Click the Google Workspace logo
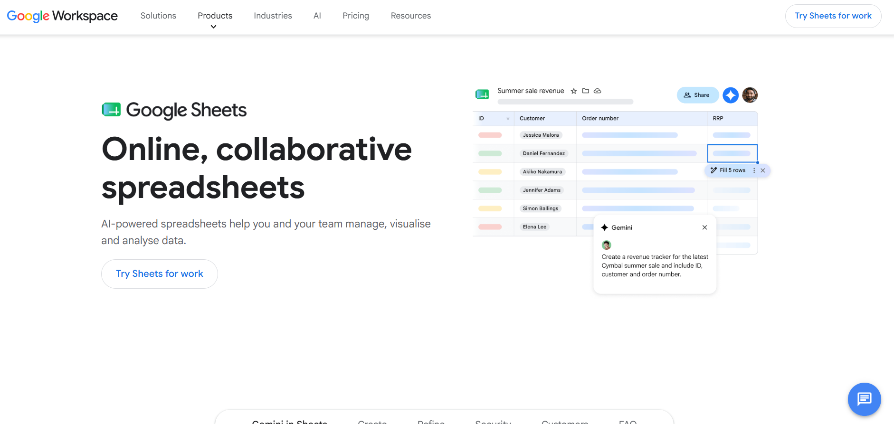 pyautogui.click(x=62, y=16)
